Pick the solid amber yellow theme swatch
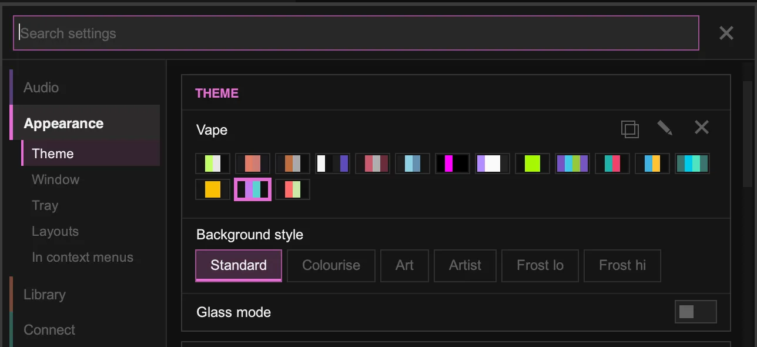This screenshot has height=347, width=757. pos(213,189)
